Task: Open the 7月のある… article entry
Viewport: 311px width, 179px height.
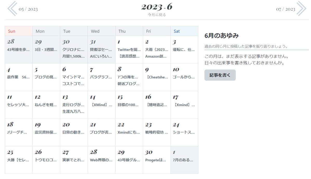Action: point(183,160)
